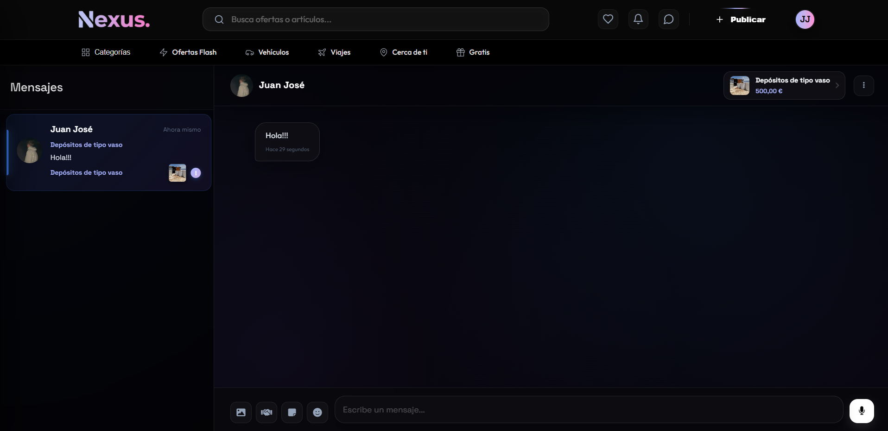888x431 pixels.
Task: Open the Gratis section
Action: point(473,52)
